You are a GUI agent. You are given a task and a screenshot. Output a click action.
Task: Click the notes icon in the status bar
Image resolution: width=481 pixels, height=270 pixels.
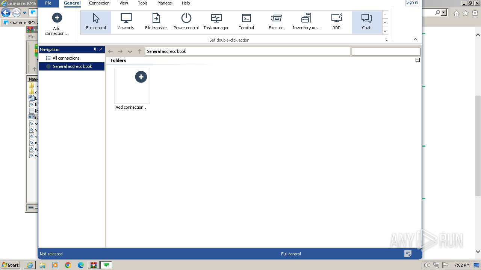coord(408,254)
